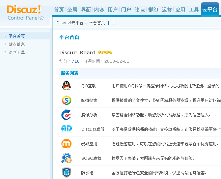221x179 pixels.
Task: Open the 门户 top menu
Action: (126, 10)
